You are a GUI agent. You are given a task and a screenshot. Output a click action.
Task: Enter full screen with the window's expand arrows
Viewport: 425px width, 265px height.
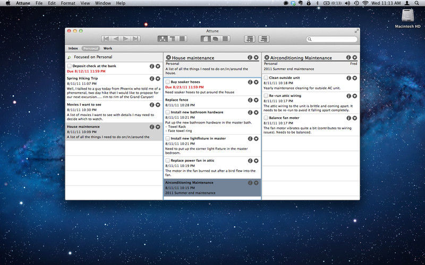(x=356, y=31)
